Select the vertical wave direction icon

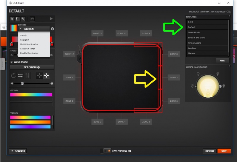27,75
